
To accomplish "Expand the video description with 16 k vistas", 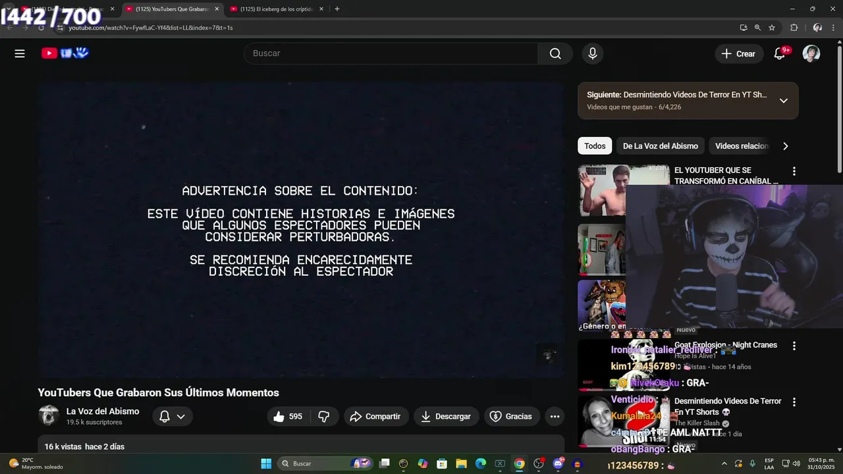I will 301,444.
